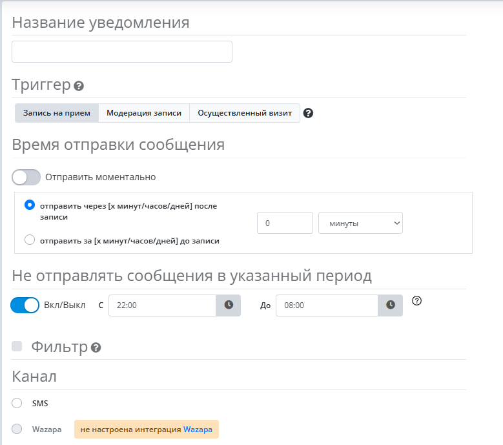503x445 pixels.
Task: Turn off the Вкл/Выкл quiet period switch
Action: 25,305
